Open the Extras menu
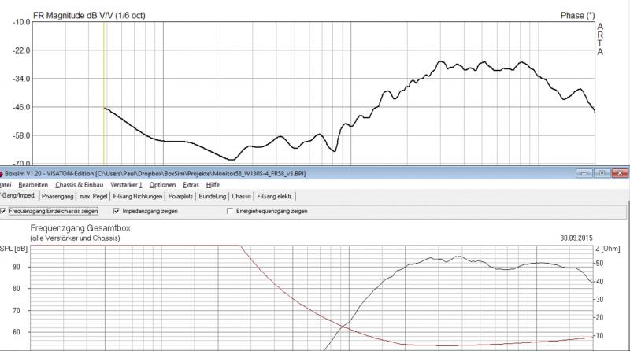This screenshot has height=351, width=630. [x=191, y=185]
